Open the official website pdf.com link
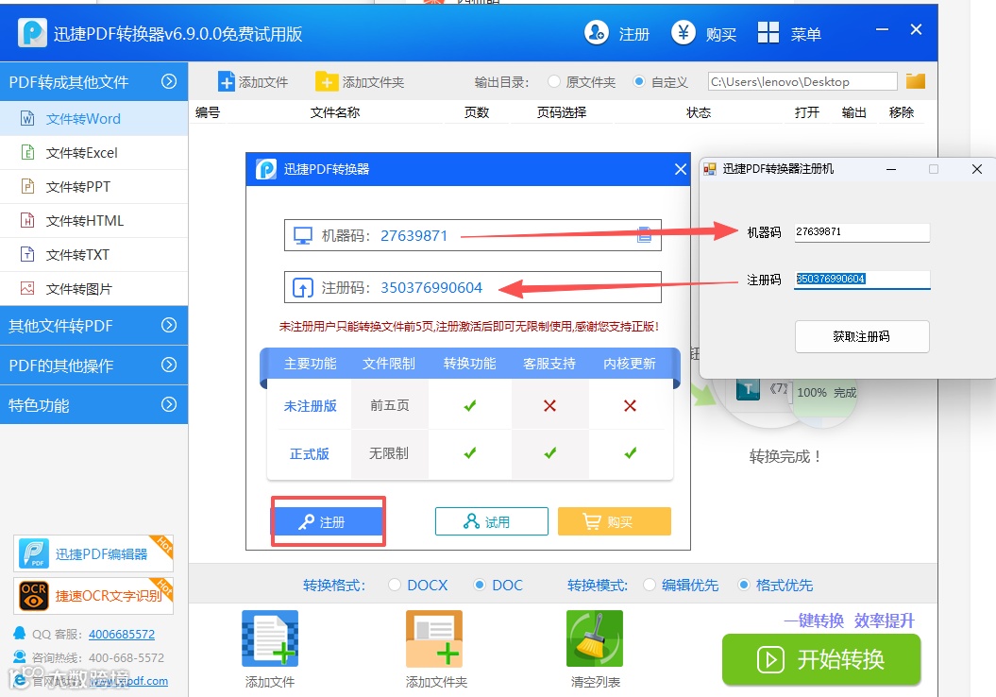Viewport: 996px width, 697px height. pos(128,681)
